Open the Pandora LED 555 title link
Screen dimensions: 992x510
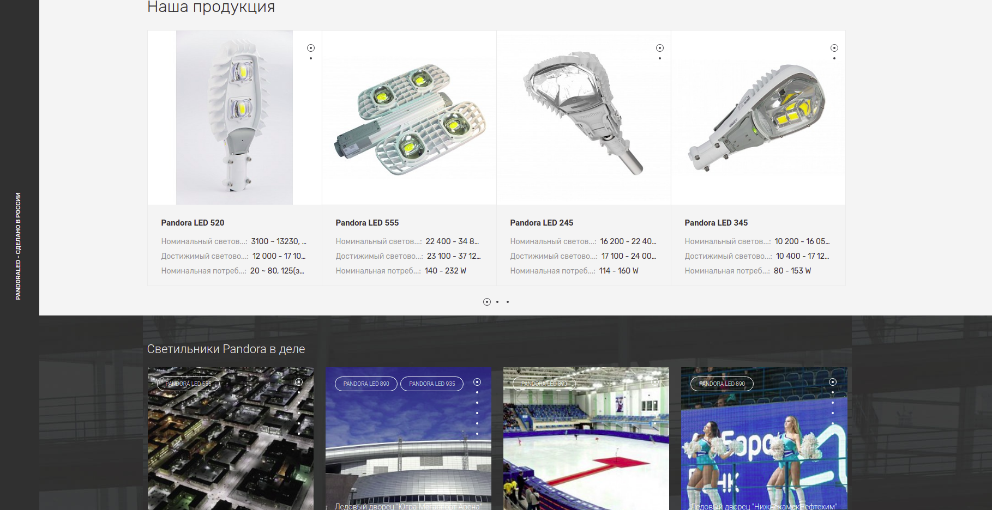[367, 223]
